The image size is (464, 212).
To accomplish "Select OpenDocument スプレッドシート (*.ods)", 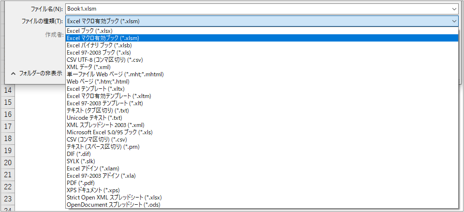I will click(262, 205).
